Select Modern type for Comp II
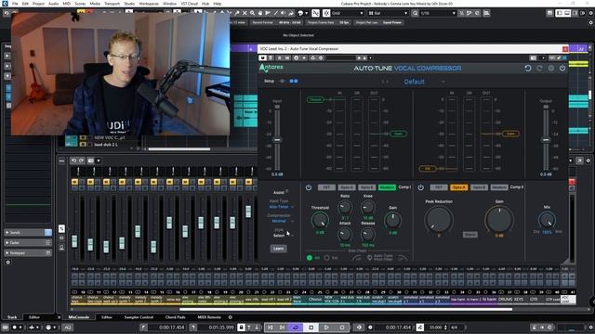Screen dimensions: 595x334 pyautogui.click(x=499, y=187)
